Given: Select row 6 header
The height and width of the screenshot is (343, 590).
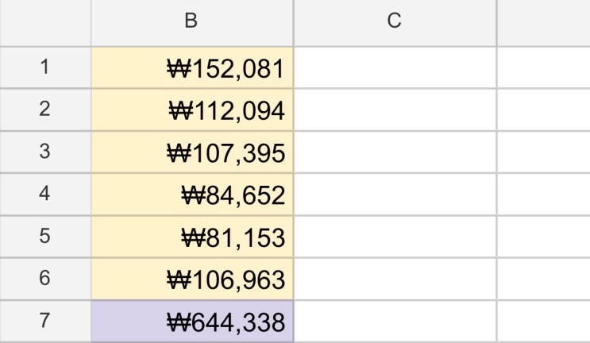Looking at the screenshot, I should click(44, 279).
